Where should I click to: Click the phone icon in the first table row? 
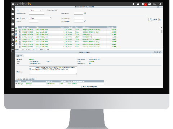(x=20, y=30)
